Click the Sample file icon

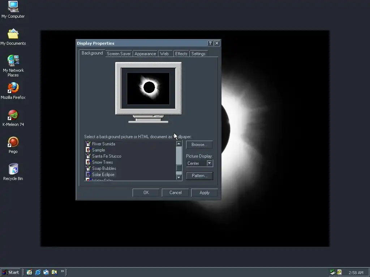point(88,150)
